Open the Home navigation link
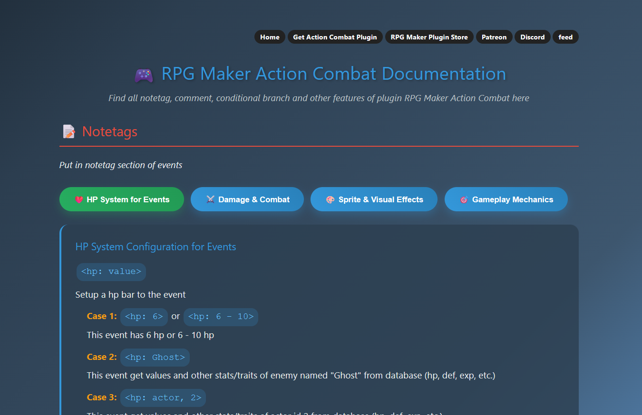 [x=270, y=37]
